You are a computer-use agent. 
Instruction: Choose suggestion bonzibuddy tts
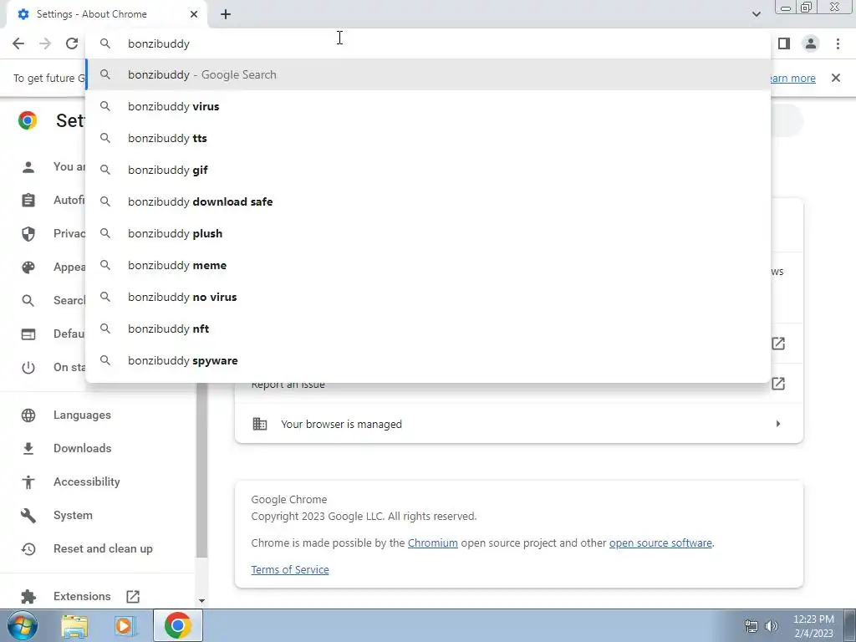point(428,138)
